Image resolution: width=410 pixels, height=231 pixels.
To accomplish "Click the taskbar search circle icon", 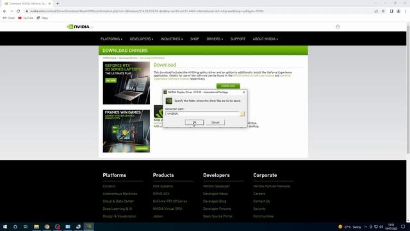I will (15, 227).
